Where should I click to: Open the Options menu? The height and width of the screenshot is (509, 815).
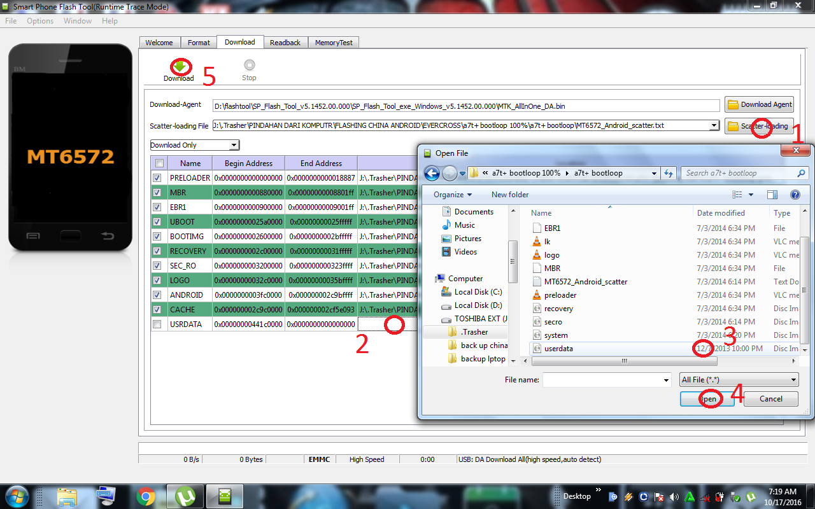coord(40,21)
